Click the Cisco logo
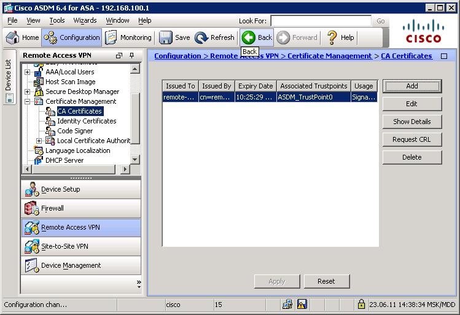The image size is (460, 315). pos(423,31)
